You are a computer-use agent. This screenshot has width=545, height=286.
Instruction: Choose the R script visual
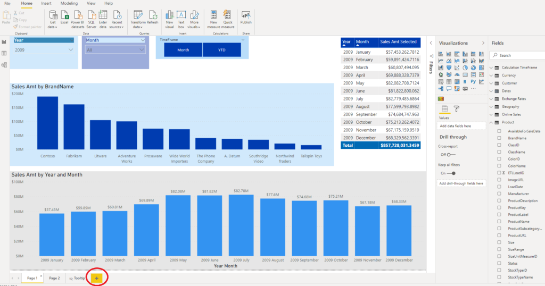(x=465, y=81)
